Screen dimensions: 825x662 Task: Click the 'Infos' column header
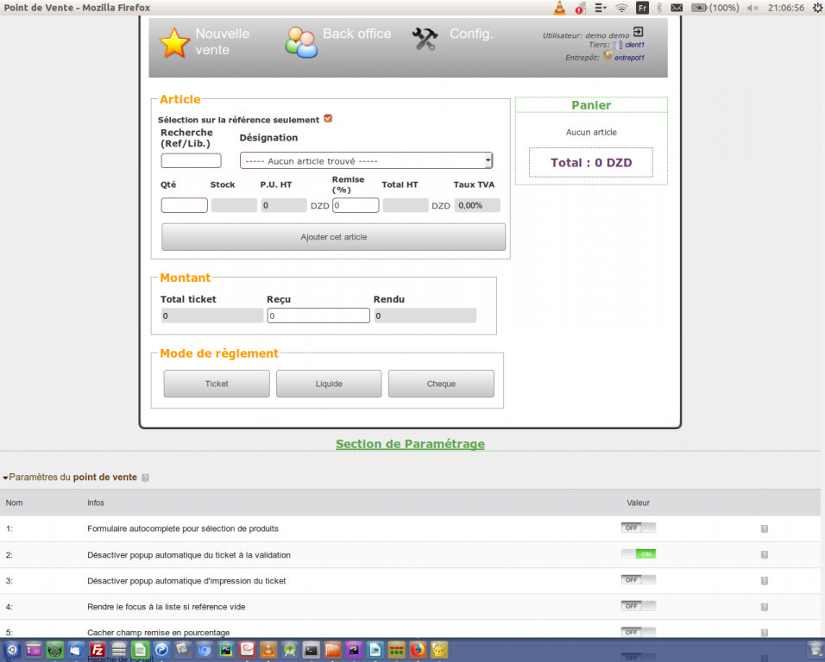[96, 503]
